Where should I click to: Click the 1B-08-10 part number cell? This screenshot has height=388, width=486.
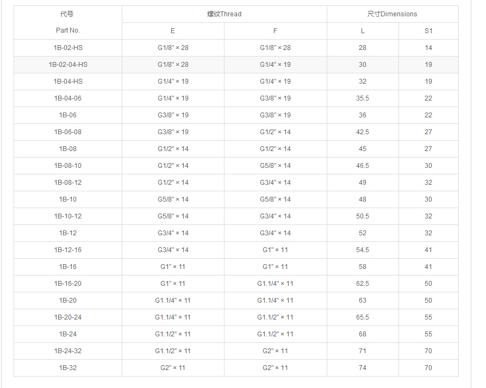point(68,166)
